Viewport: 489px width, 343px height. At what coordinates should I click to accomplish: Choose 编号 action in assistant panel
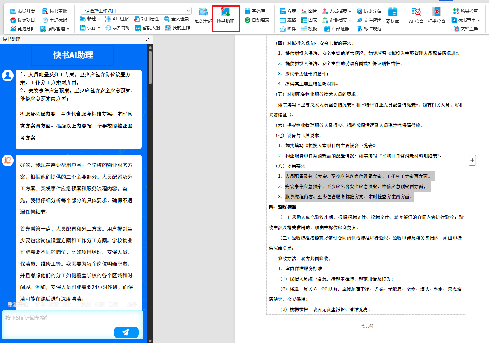(x=132, y=304)
